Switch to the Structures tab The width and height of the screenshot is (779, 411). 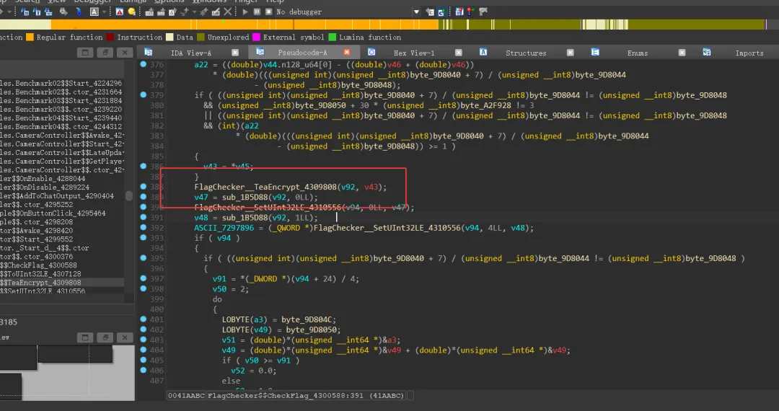(526, 53)
